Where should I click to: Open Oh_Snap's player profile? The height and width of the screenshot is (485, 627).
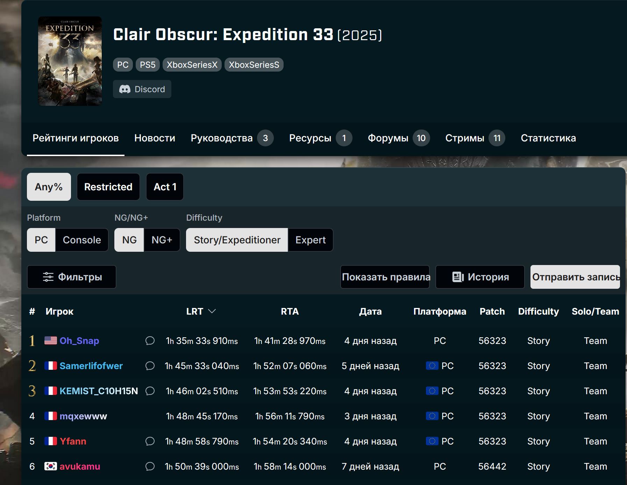pos(79,340)
